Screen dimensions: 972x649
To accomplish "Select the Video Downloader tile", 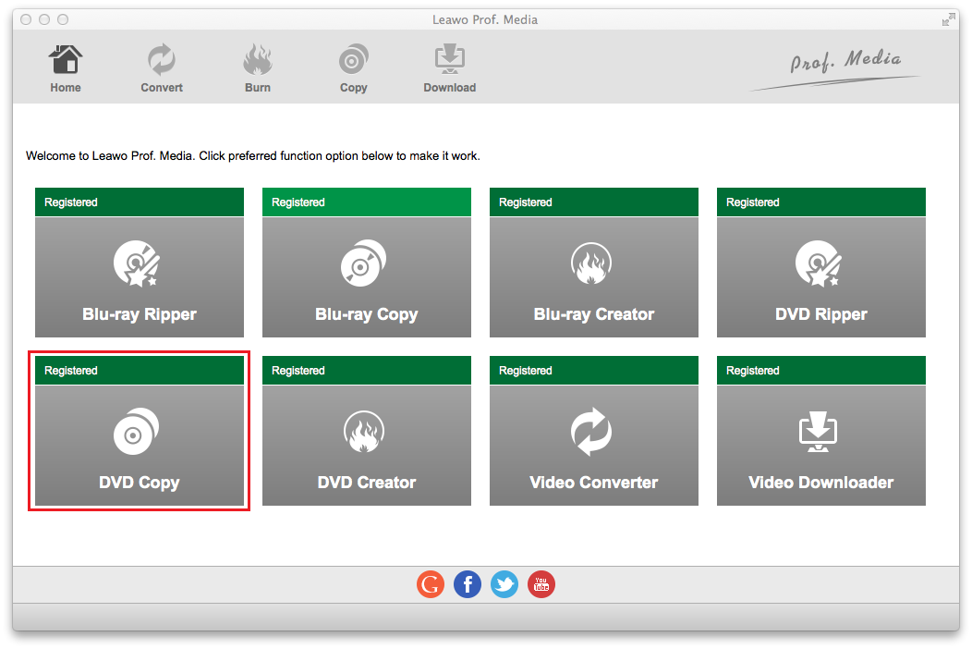I will pos(821,445).
